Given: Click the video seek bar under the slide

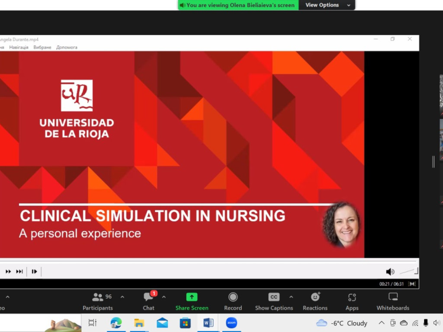Looking at the screenshot, I should [209, 261].
